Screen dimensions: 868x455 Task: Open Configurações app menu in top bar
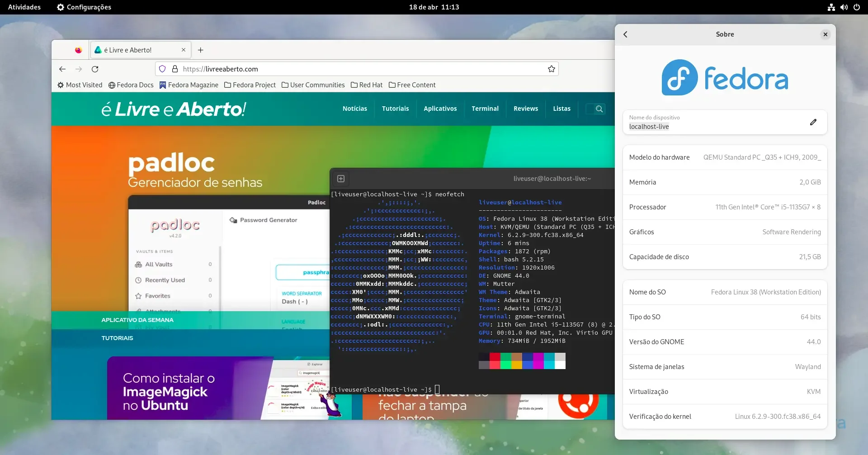pos(84,7)
